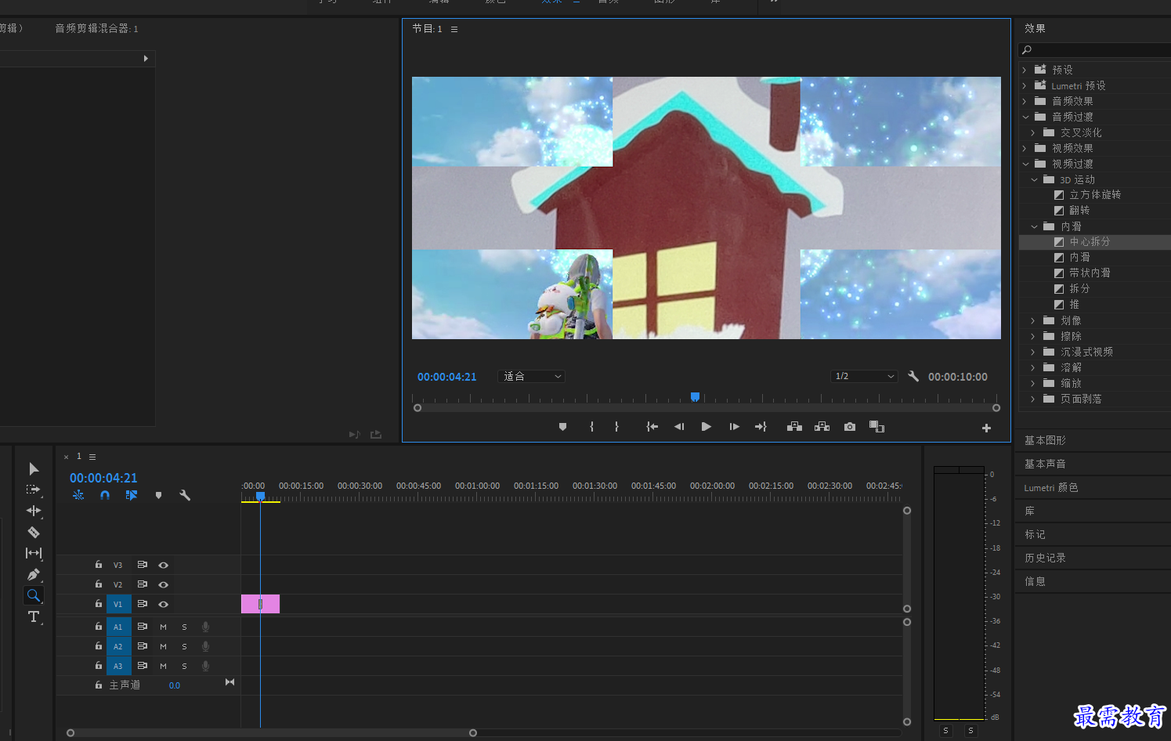Select the Selection tool arrow
This screenshot has width=1171, height=741.
(x=34, y=469)
